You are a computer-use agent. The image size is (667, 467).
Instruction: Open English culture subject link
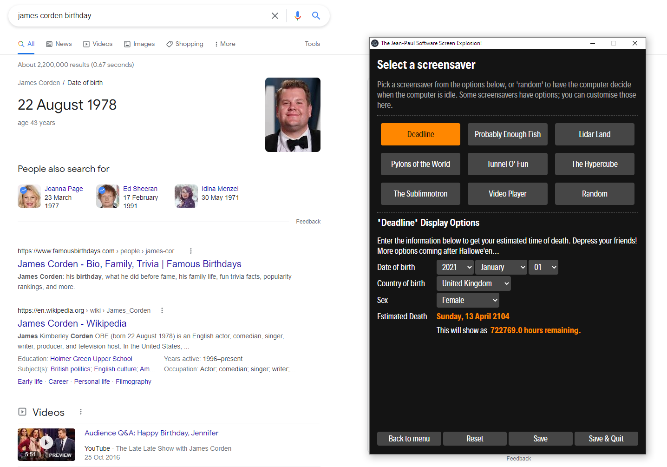116,369
